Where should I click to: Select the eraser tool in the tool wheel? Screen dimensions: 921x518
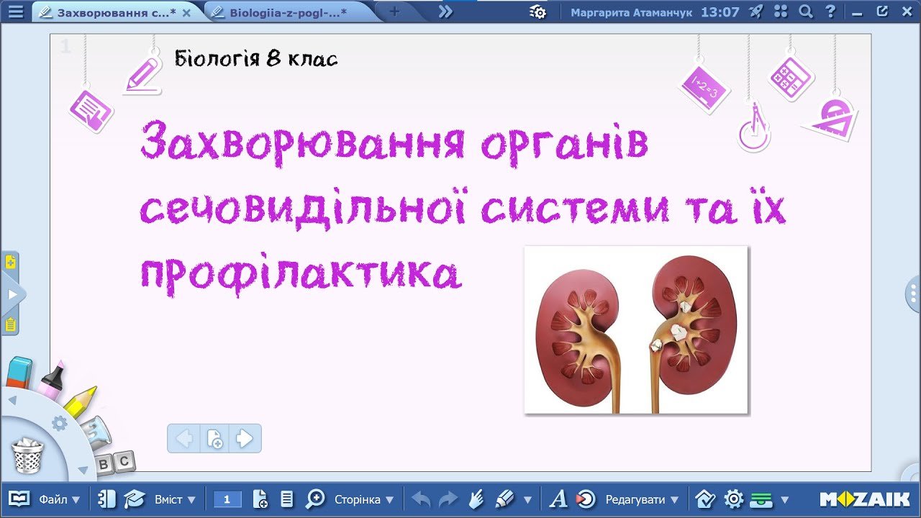click(19, 372)
